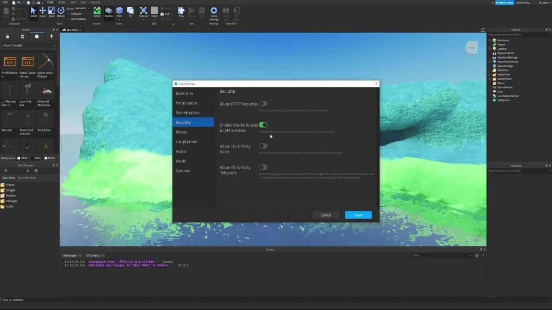This screenshot has width=552, height=310.
Task: Select ReplicatedStorage in Explorer
Action: click(x=507, y=57)
